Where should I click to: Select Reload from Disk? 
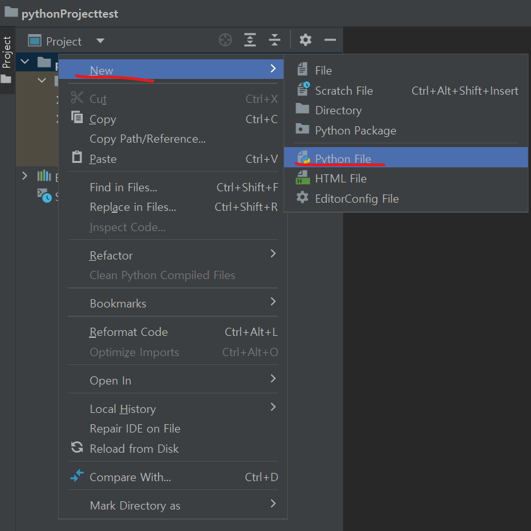pyautogui.click(x=173, y=449)
